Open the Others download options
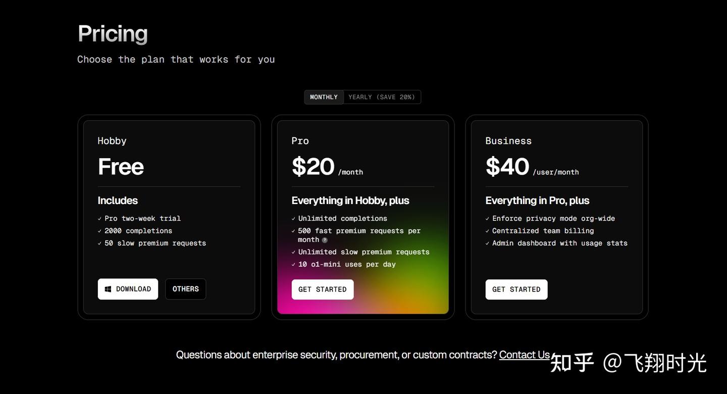Viewport: 727px width, 394px height. [185, 289]
